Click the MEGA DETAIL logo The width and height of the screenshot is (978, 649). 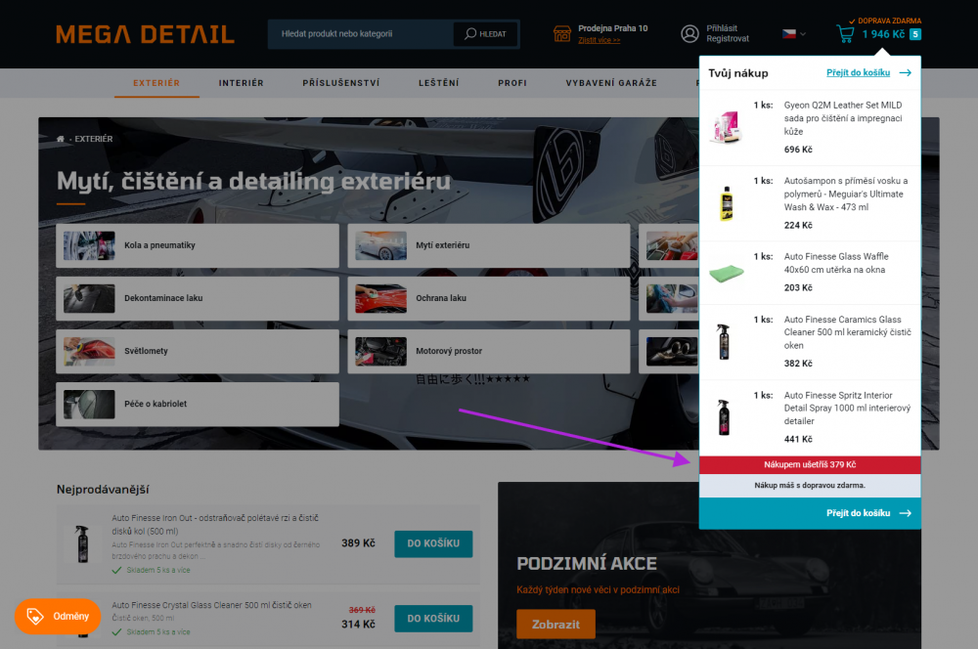tap(146, 34)
